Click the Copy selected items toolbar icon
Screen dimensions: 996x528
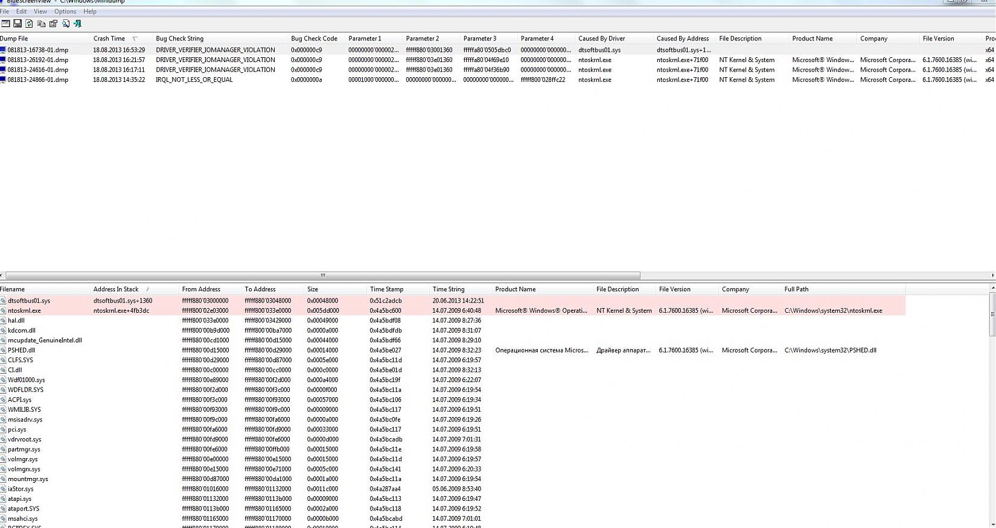(41, 24)
